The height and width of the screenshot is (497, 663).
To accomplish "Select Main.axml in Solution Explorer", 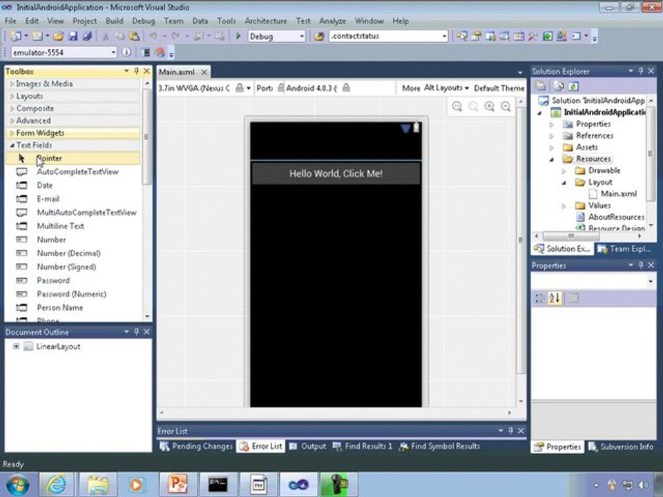I will (619, 194).
